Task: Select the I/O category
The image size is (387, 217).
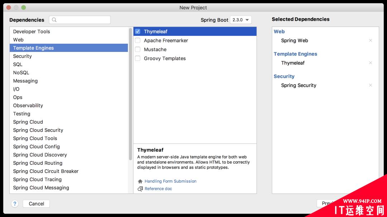Action: coord(69,89)
